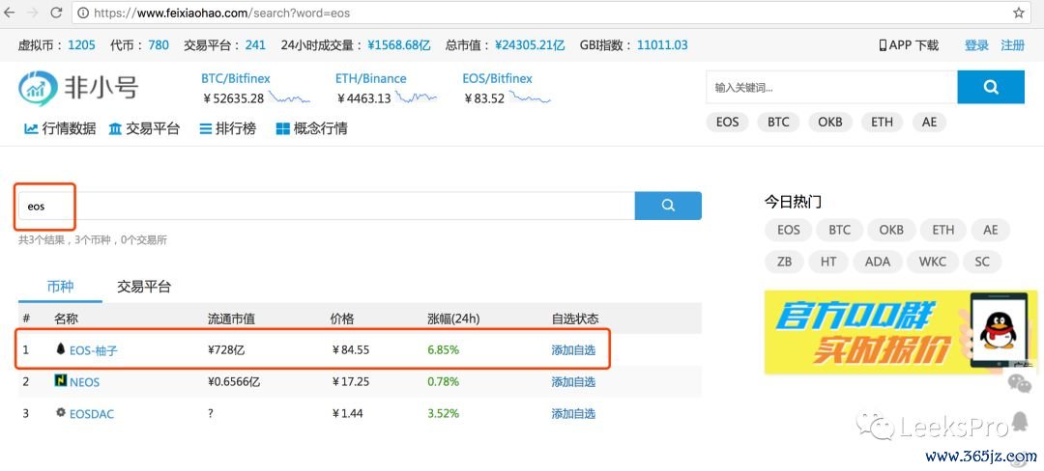Click EOS tag under header search
Image resolution: width=1044 pixels, height=471 pixels.
point(727,123)
